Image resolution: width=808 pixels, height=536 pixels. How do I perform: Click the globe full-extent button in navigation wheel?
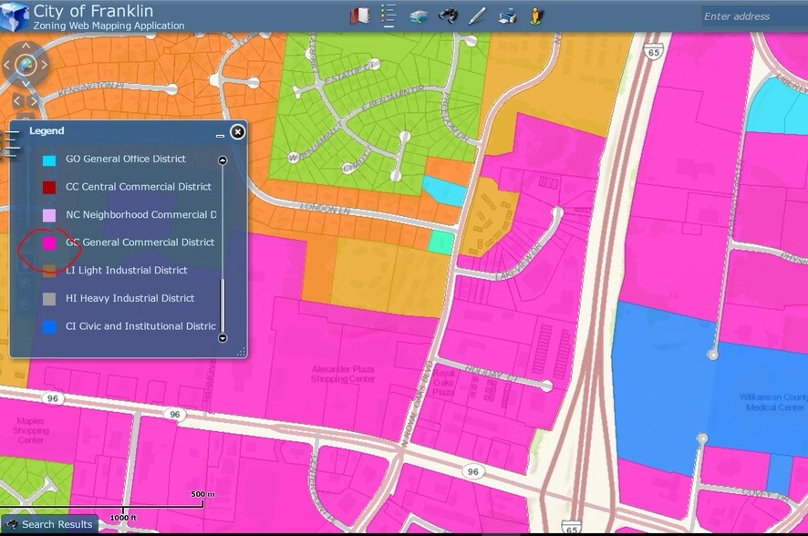click(26, 64)
